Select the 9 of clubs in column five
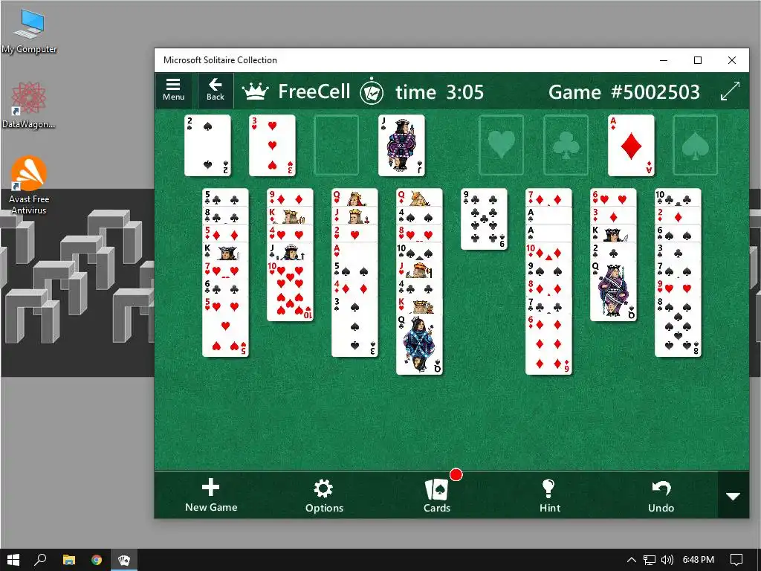 tap(484, 219)
